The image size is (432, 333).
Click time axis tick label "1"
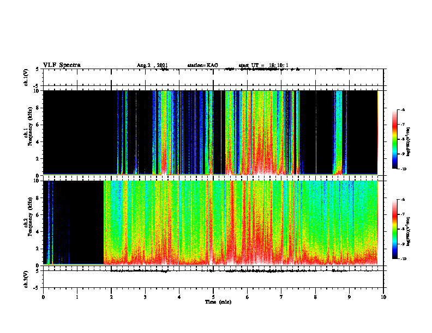click(77, 297)
